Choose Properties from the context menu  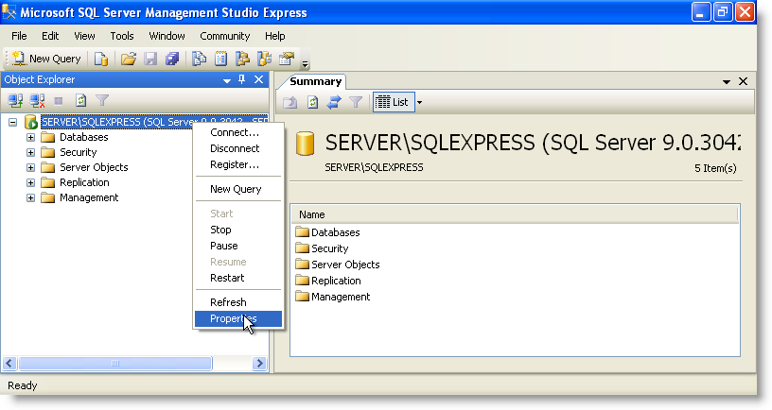click(x=238, y=318)
